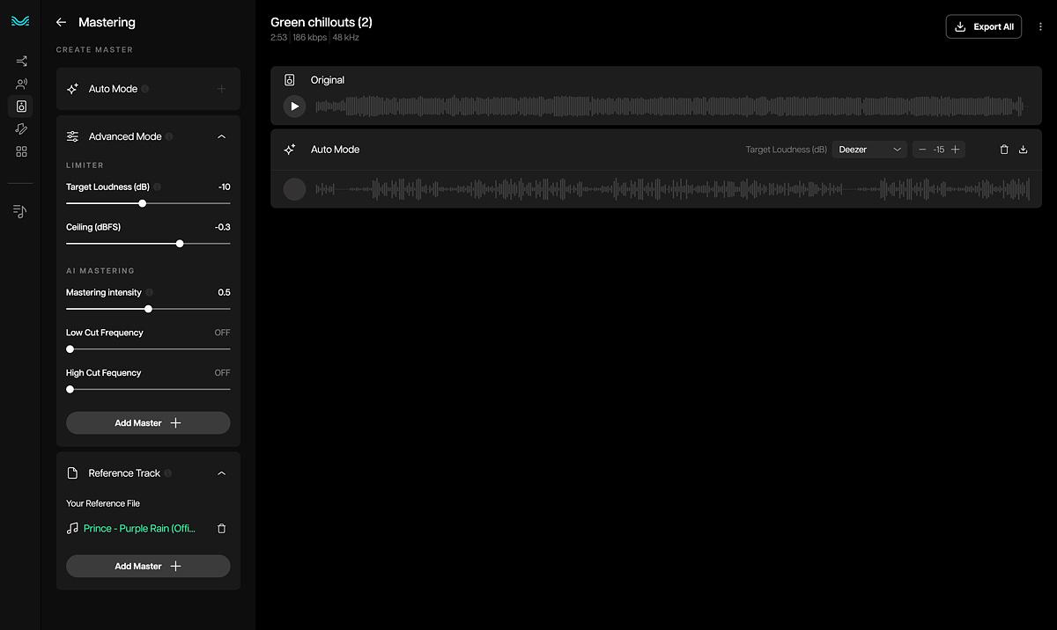
Task: Open the three-dot more options menu
Action: pyautogui.click(x=1040, y=27)
